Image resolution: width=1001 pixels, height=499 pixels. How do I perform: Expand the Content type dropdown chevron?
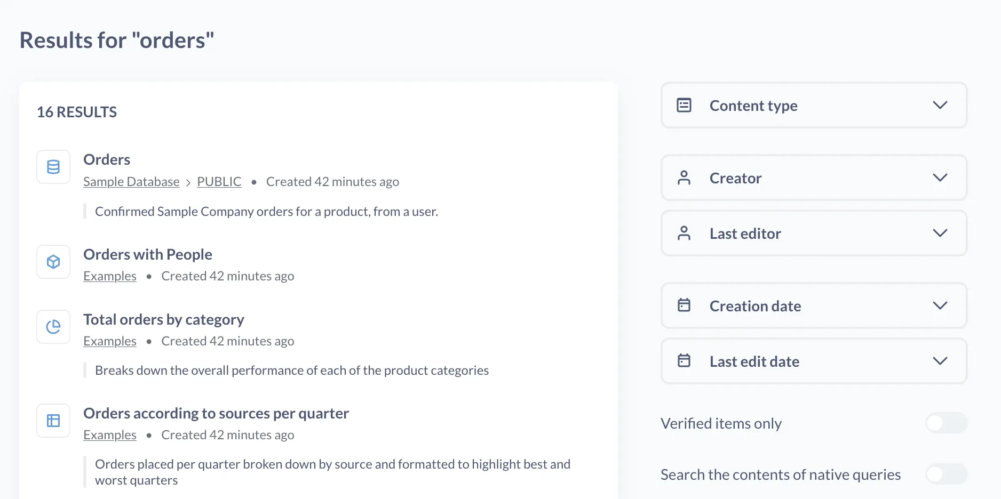[940, 105]
